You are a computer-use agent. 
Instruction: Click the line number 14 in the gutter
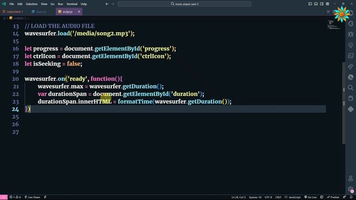pos(16,34)
